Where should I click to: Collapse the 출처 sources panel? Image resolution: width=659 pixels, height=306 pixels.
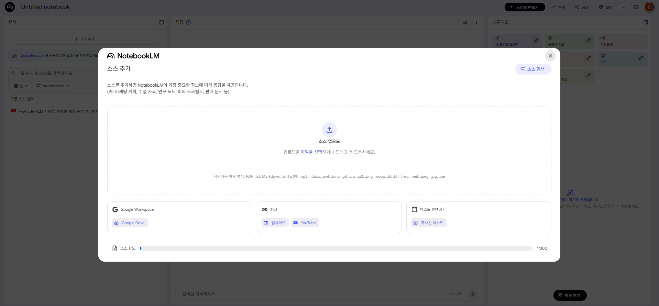click(162, 22)
